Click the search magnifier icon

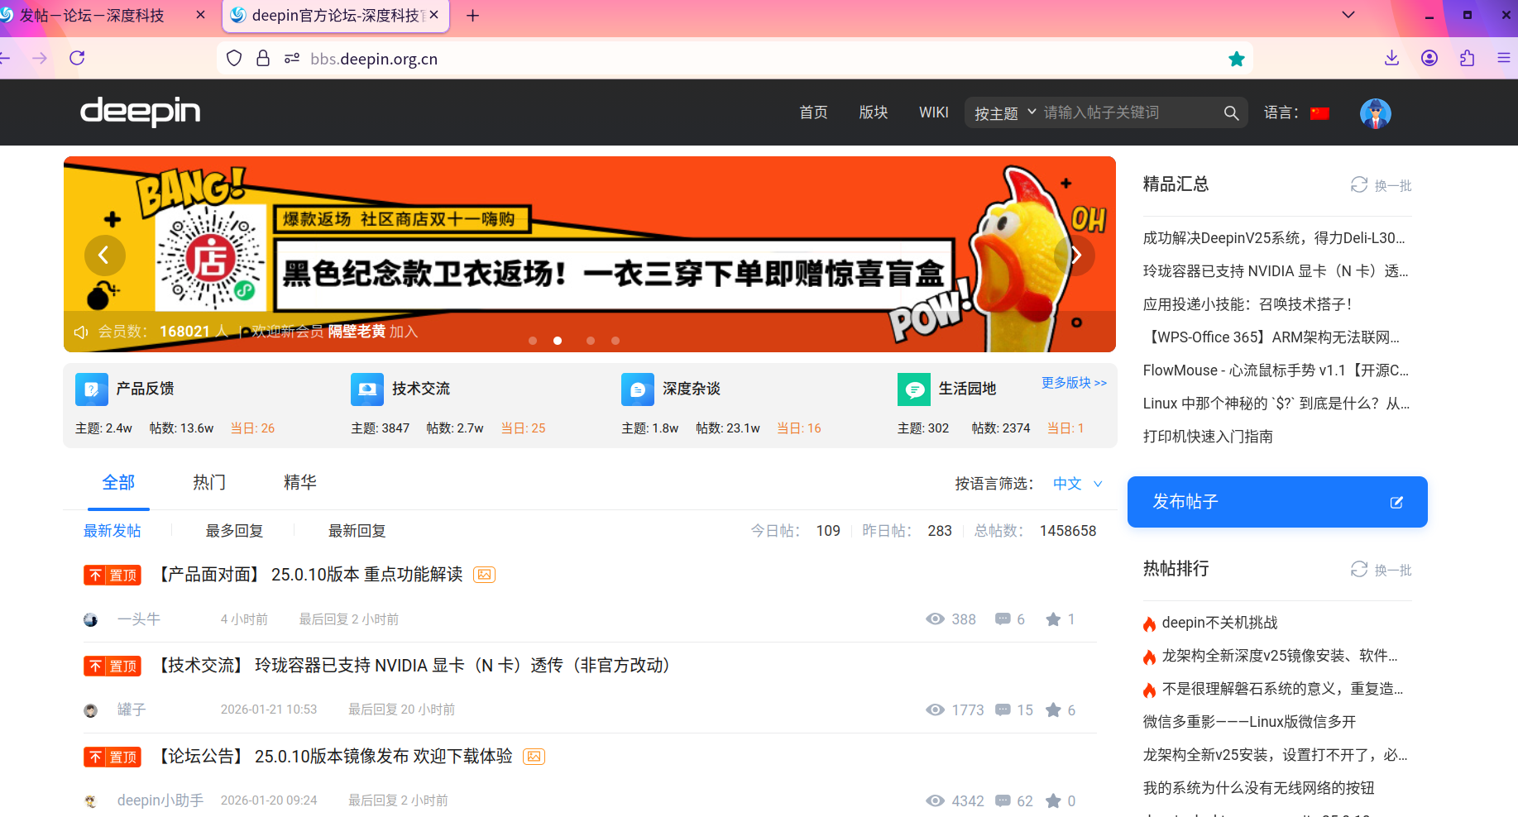pos(1230,112)
